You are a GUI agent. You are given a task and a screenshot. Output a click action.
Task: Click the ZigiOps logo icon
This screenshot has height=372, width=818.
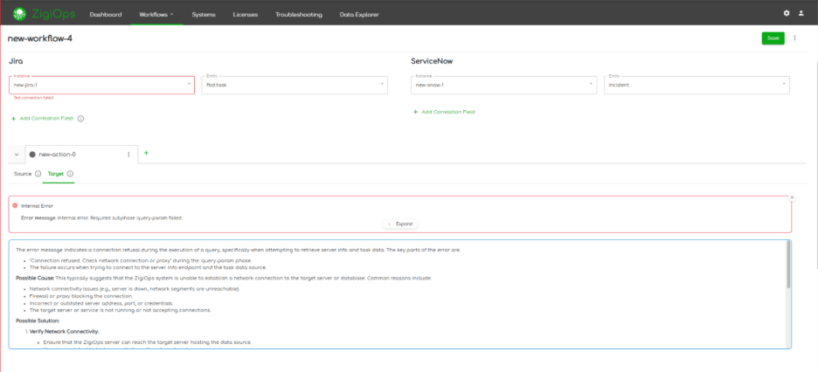(19, 14)
